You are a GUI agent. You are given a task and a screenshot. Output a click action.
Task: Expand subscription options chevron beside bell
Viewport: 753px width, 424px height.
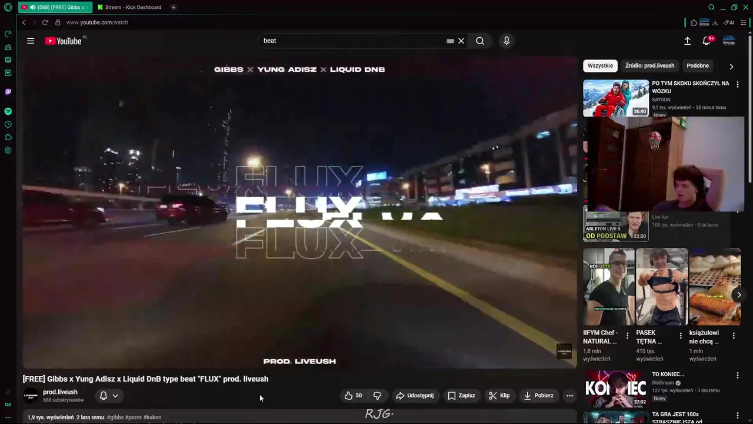coord(115,396)
